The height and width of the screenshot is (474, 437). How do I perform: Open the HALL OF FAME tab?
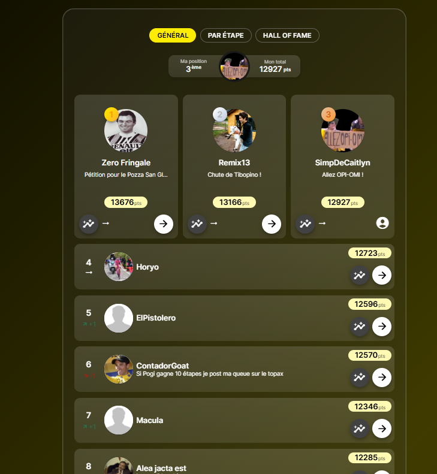[x=287, y=35]
